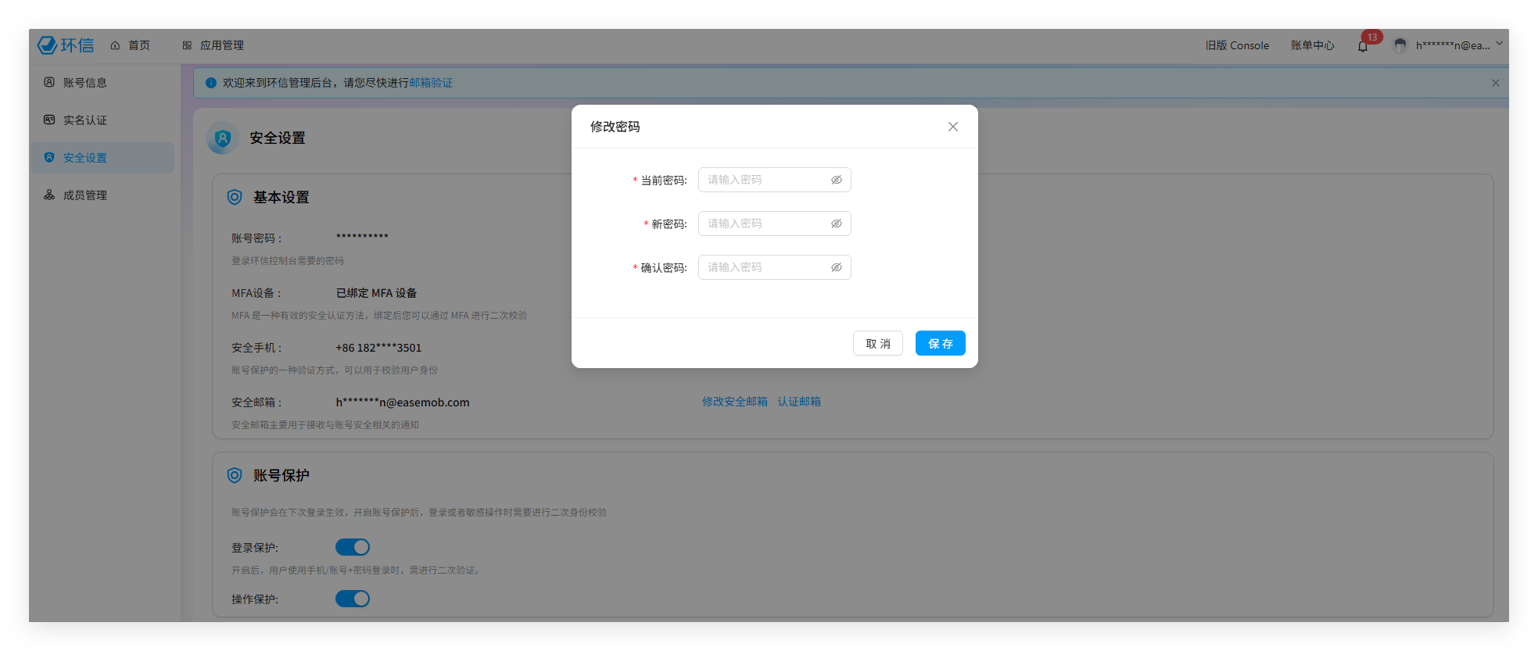Go to 应用管理 application management
Image resolution: width=1538 pixels, height=651 pixels.
213,45
